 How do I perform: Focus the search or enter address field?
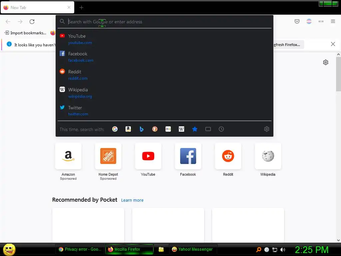[x=165, y=22]
